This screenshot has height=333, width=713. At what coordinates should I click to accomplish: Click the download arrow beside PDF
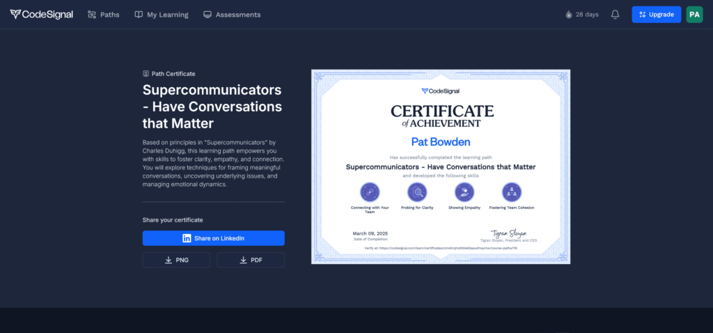click(242, 260)
